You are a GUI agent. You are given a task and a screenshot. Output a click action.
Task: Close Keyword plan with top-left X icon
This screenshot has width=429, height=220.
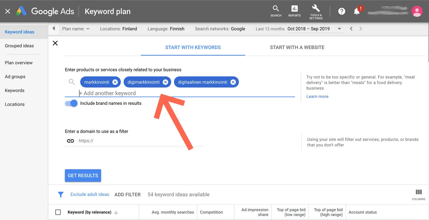pos(8,11)
